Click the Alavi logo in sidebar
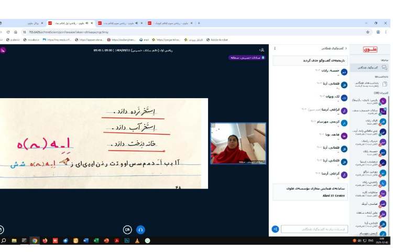The image size is (393, 252). click(x=370, y=49)
